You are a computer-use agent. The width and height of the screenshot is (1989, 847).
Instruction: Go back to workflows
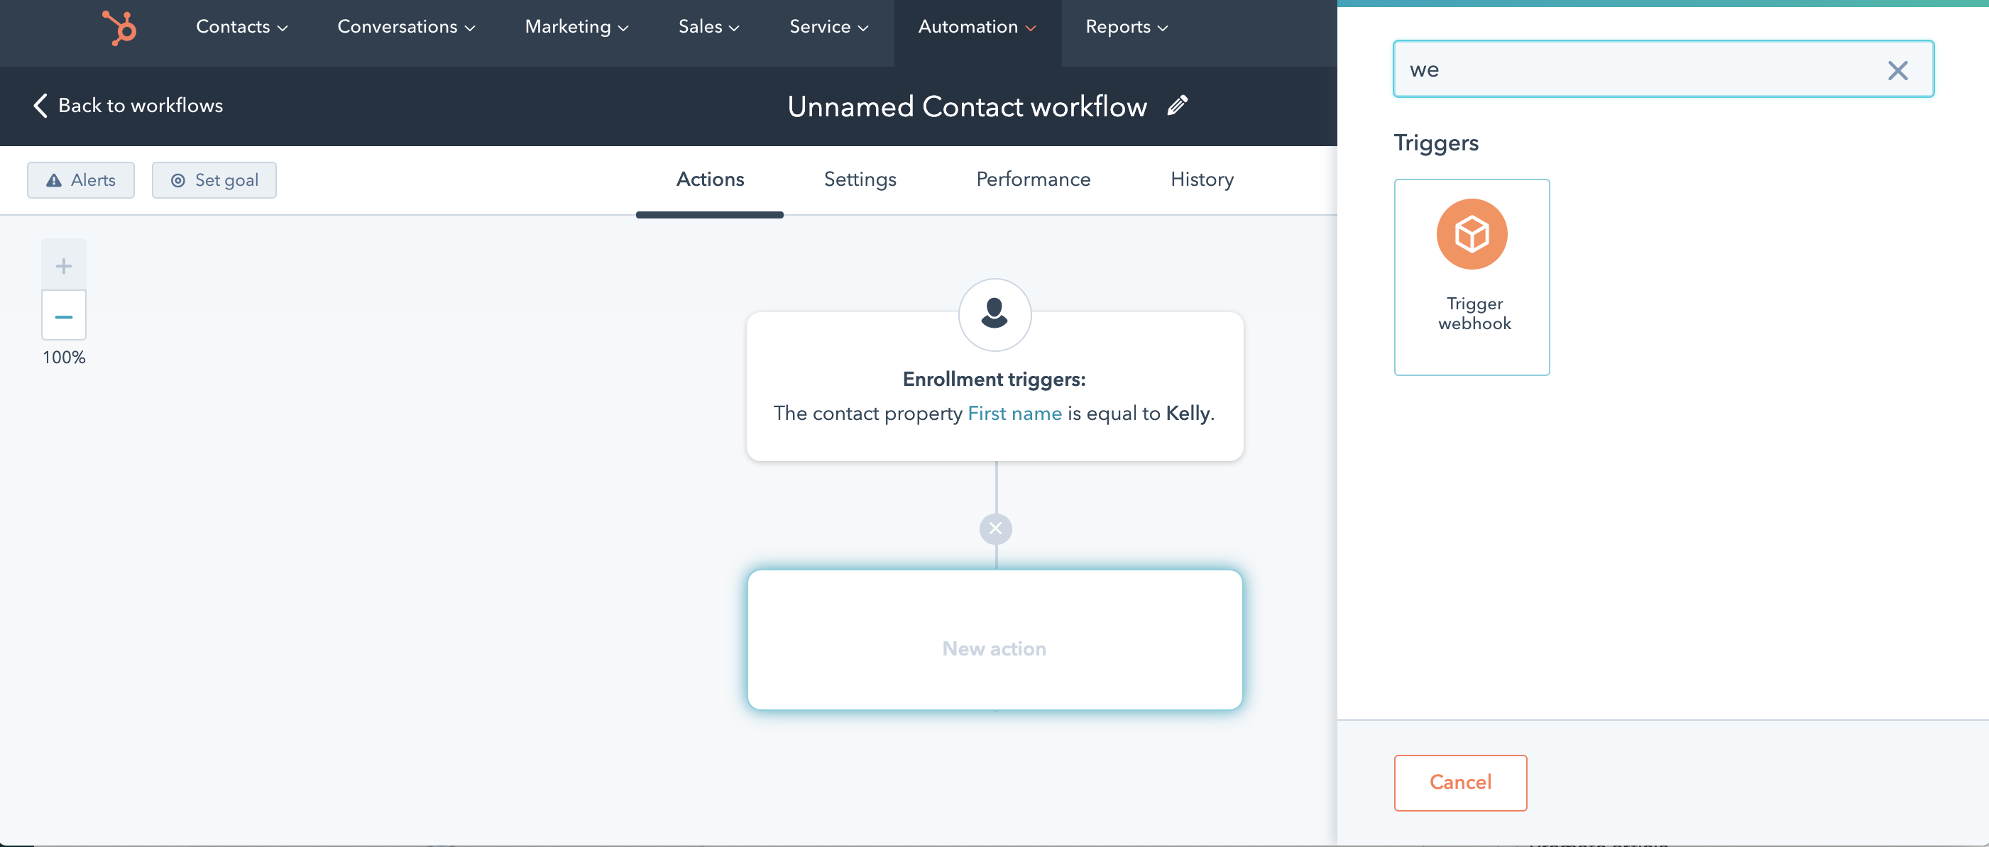(128, 106)
